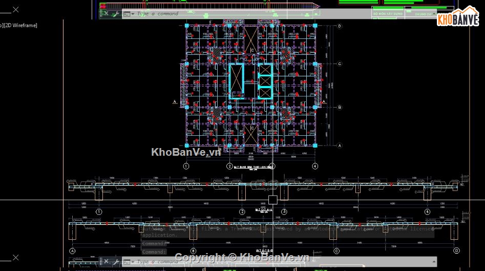Select grid axis bubble C on floor plan
This screenshot has width=485, height=271.
click(340, 64)
